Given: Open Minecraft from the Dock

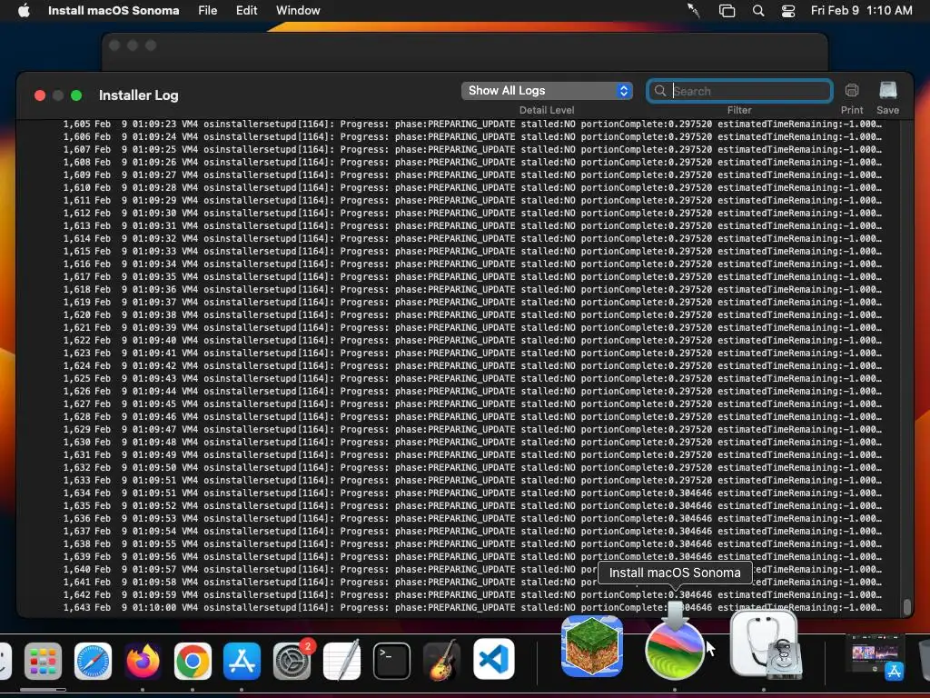Looking at the screenshot, I should pyautogui.click(x=592, y=646).
